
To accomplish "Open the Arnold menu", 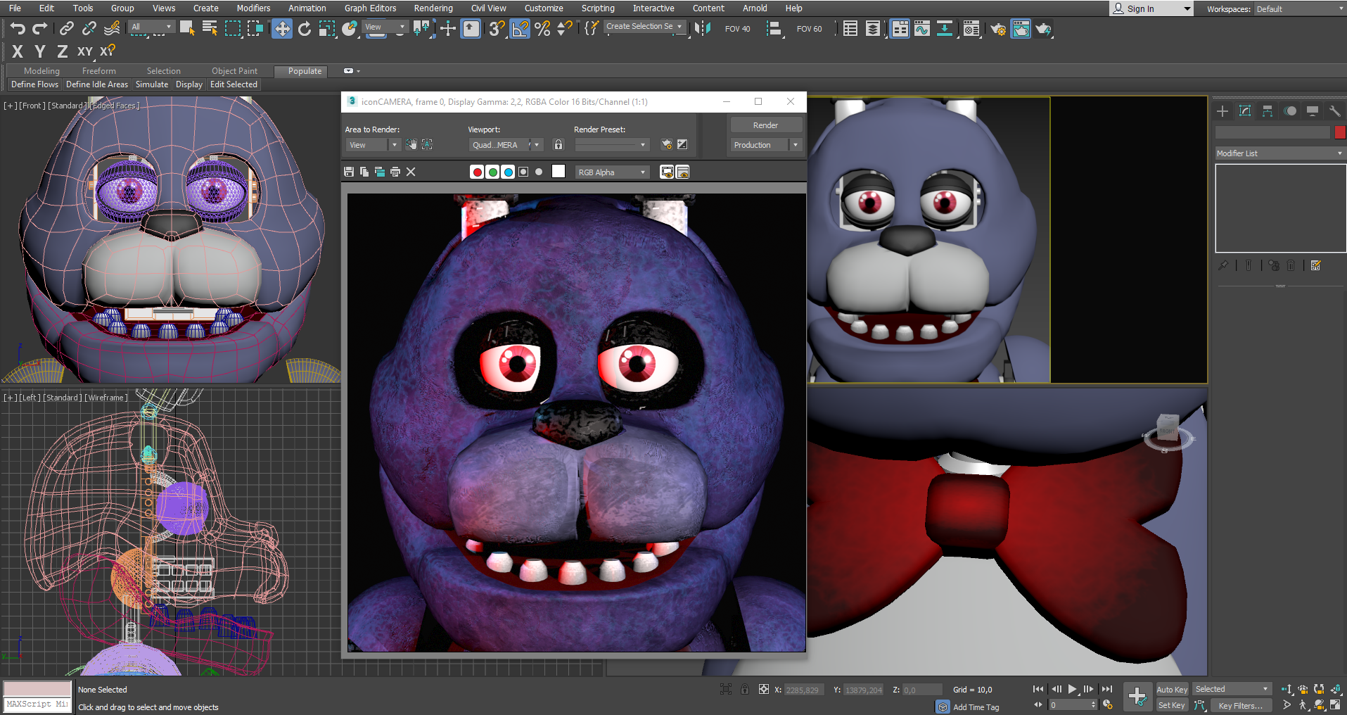I will point(755,8).
